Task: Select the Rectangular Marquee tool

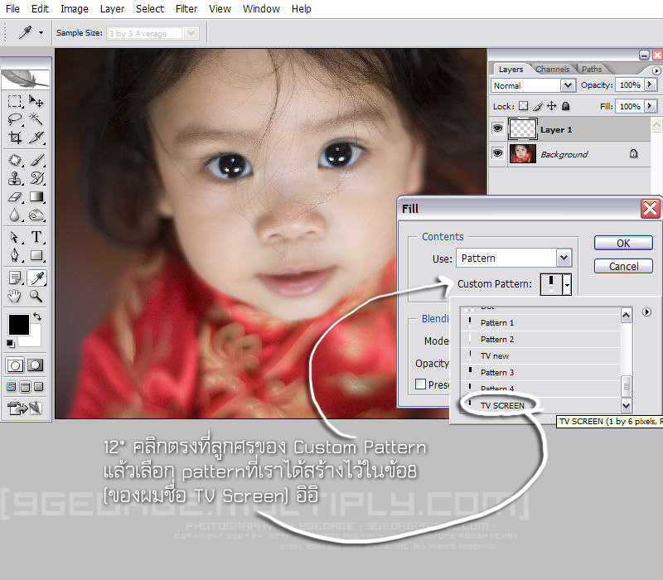Action: click(x=15, y=101)
